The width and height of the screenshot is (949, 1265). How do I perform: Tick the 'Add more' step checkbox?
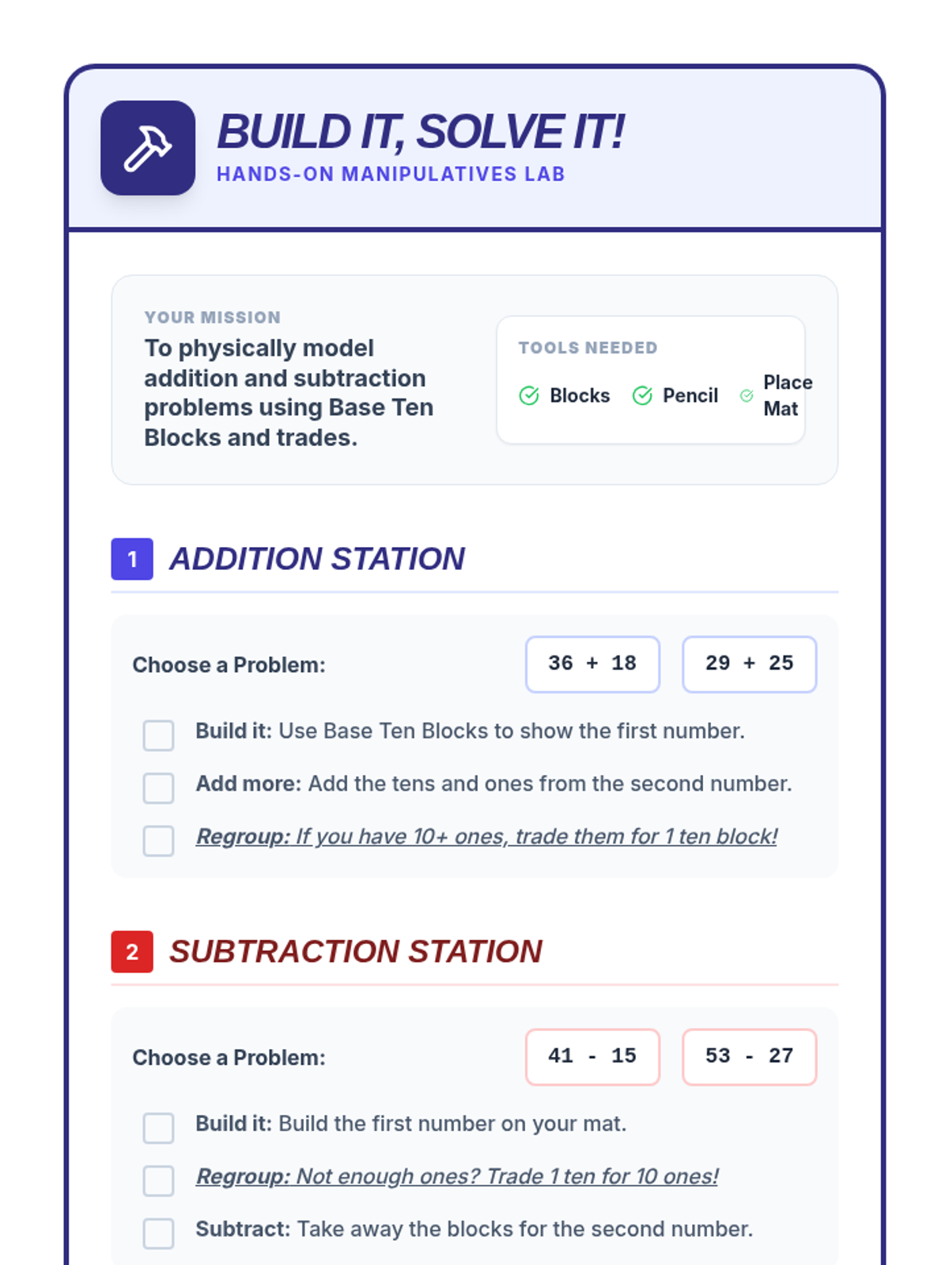pyautogui.click(x=159, y=788)
